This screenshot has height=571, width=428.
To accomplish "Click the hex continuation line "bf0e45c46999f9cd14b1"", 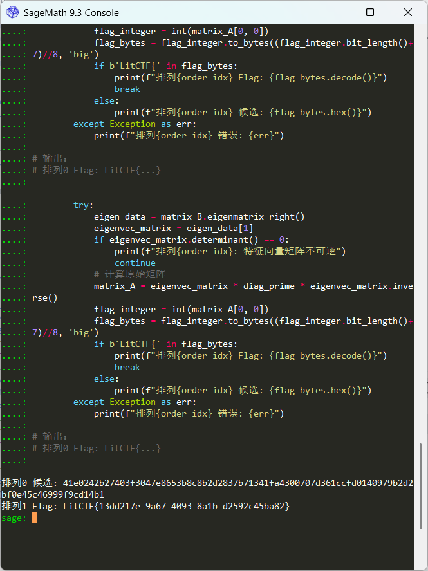I will click(53, 494).
